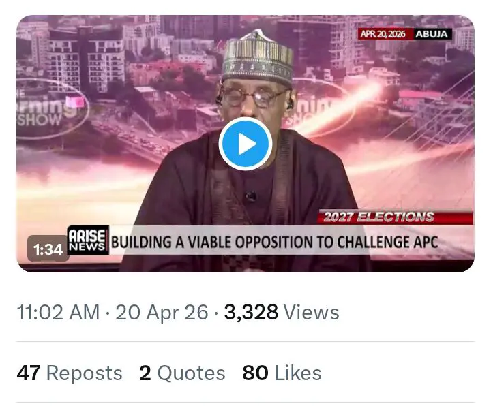Screen dimensions: 491x406
Task: Click the 1:34 video duration badge
Action: pyautogui.click(x=47, y=250)
